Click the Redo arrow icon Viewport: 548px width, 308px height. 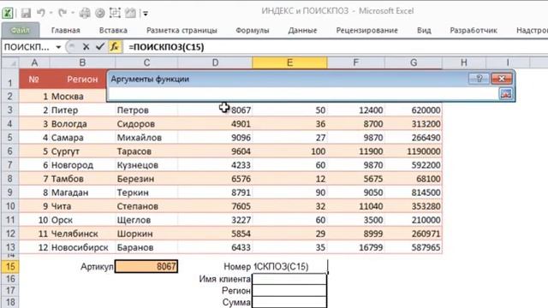tap(63, 14)
